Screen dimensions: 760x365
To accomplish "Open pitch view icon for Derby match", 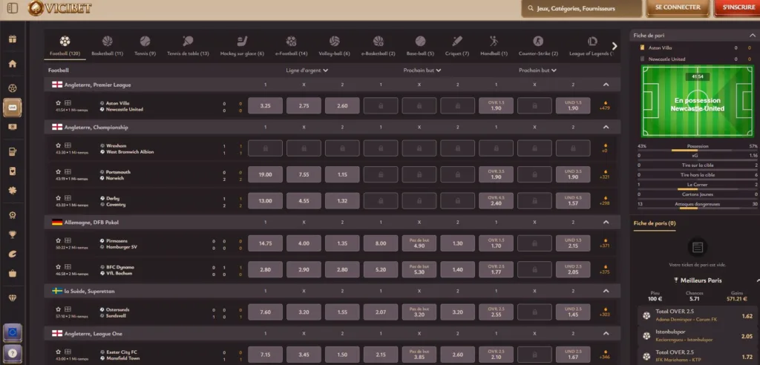I will (68, 198).
